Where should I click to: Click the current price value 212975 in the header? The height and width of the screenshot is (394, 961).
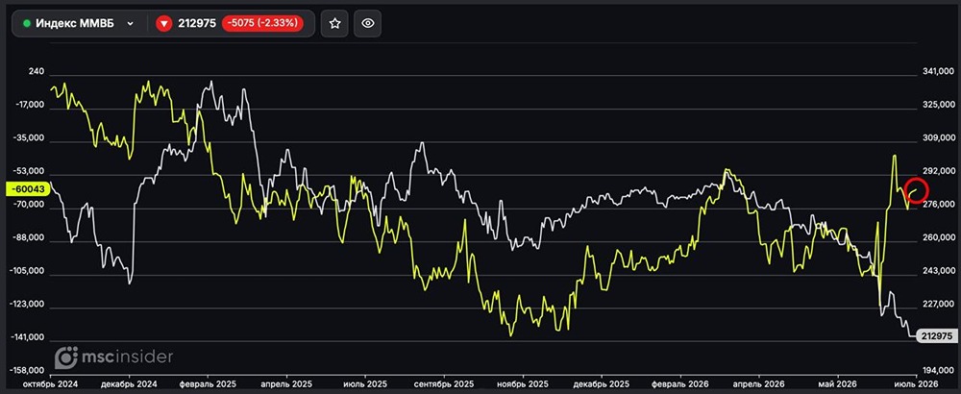coord(197,24)
